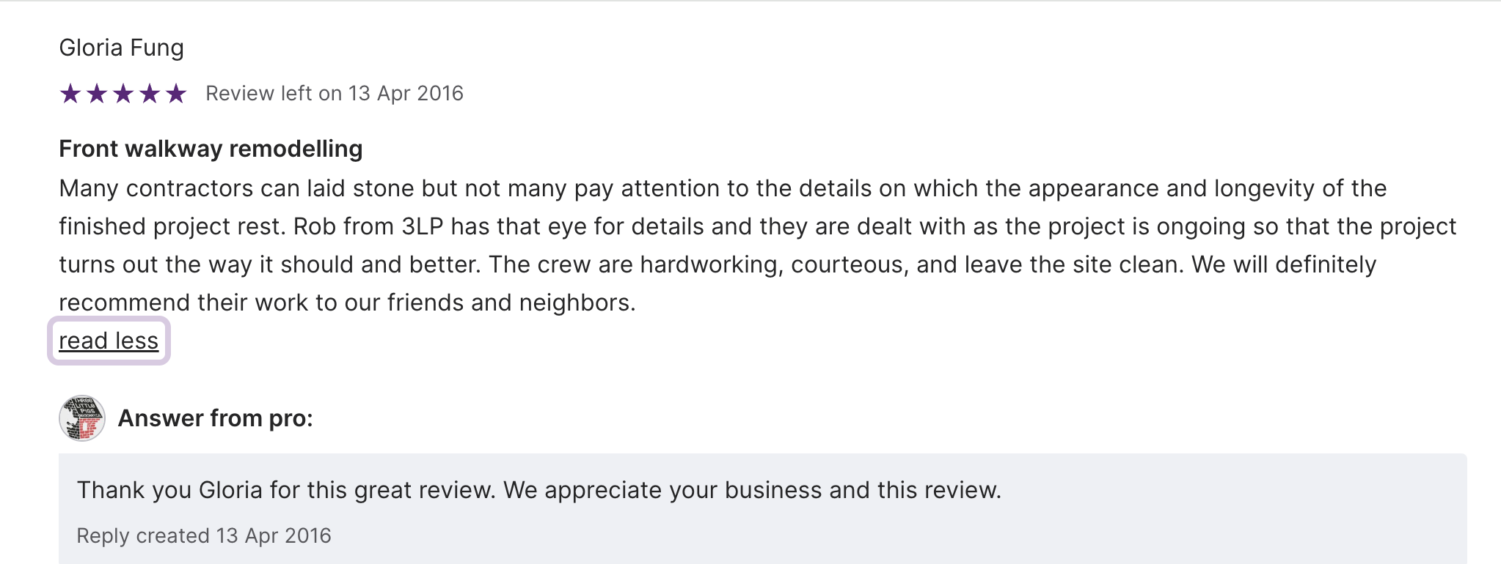Click the word 3LP in review
Screen dimensions: 1501x564
423,226
